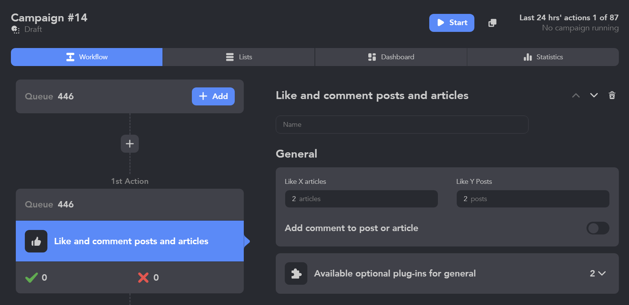
Task: Select the Like and comment posts action
Action: pyautogui.click(x=130, y=241)
